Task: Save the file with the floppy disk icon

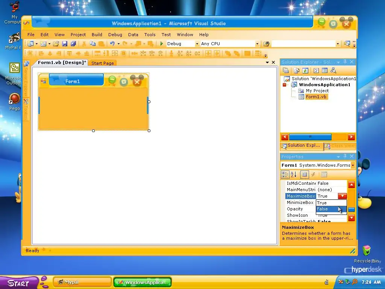Action: coord(65,44)
